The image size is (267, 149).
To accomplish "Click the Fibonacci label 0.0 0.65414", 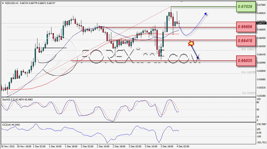I will (249, 93).
